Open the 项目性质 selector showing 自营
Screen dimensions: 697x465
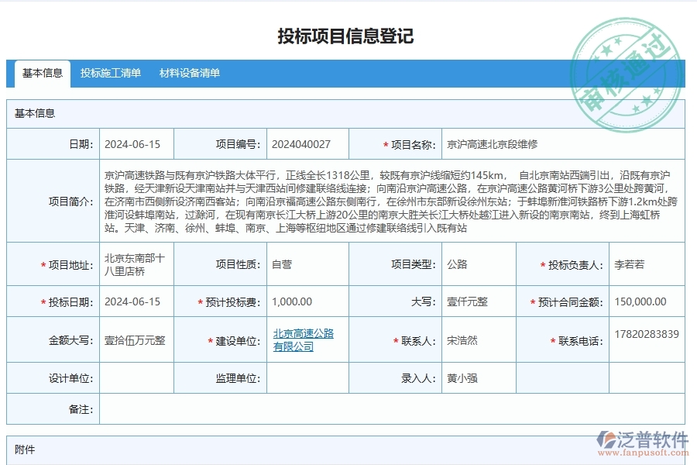click(x=302, y=263)
